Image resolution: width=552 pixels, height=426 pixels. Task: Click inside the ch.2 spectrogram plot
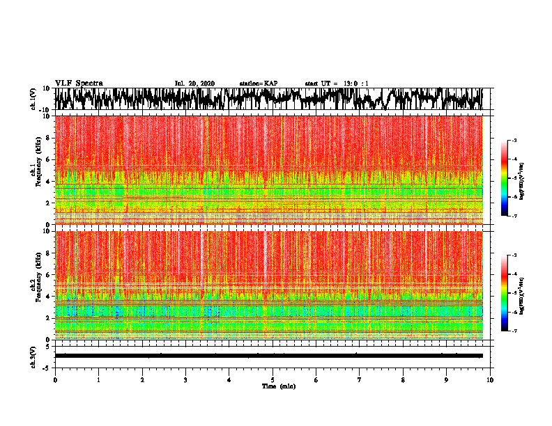273,285
